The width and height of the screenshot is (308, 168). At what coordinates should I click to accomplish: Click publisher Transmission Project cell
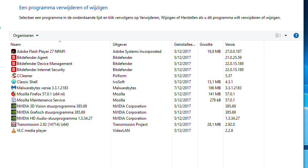(130, 125)
